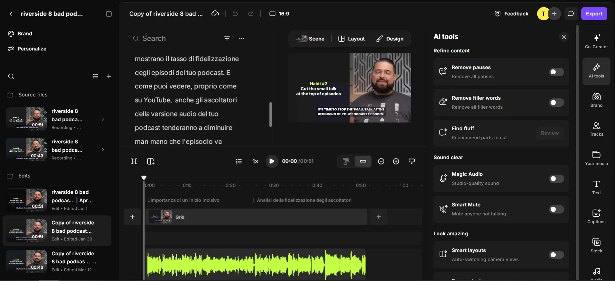Play the video preview
The height and width of the screenshot is (281, 615).
pyautogui.click(x=272, y=161)
